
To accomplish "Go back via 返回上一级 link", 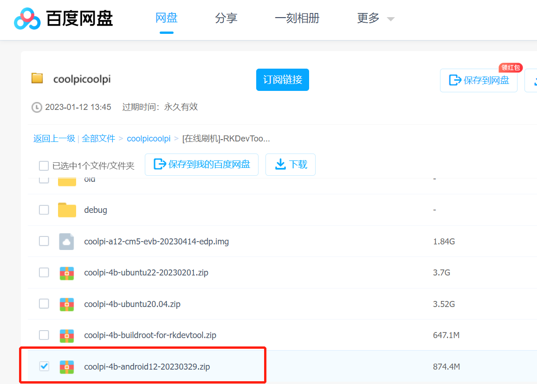I will (x=54, y=139).
